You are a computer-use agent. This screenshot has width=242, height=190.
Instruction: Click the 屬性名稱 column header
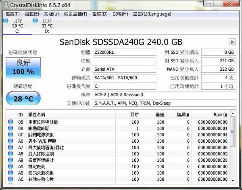click(x=71, y=115)
